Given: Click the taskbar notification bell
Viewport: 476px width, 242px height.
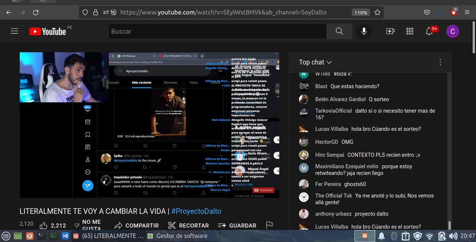Looking at the screenshot, I should coord(382,236).
